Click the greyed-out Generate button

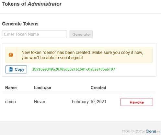pyautogui.click(x=81, y=34)
